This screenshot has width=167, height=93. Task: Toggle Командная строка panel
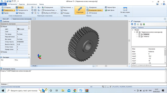coord(94,10)
